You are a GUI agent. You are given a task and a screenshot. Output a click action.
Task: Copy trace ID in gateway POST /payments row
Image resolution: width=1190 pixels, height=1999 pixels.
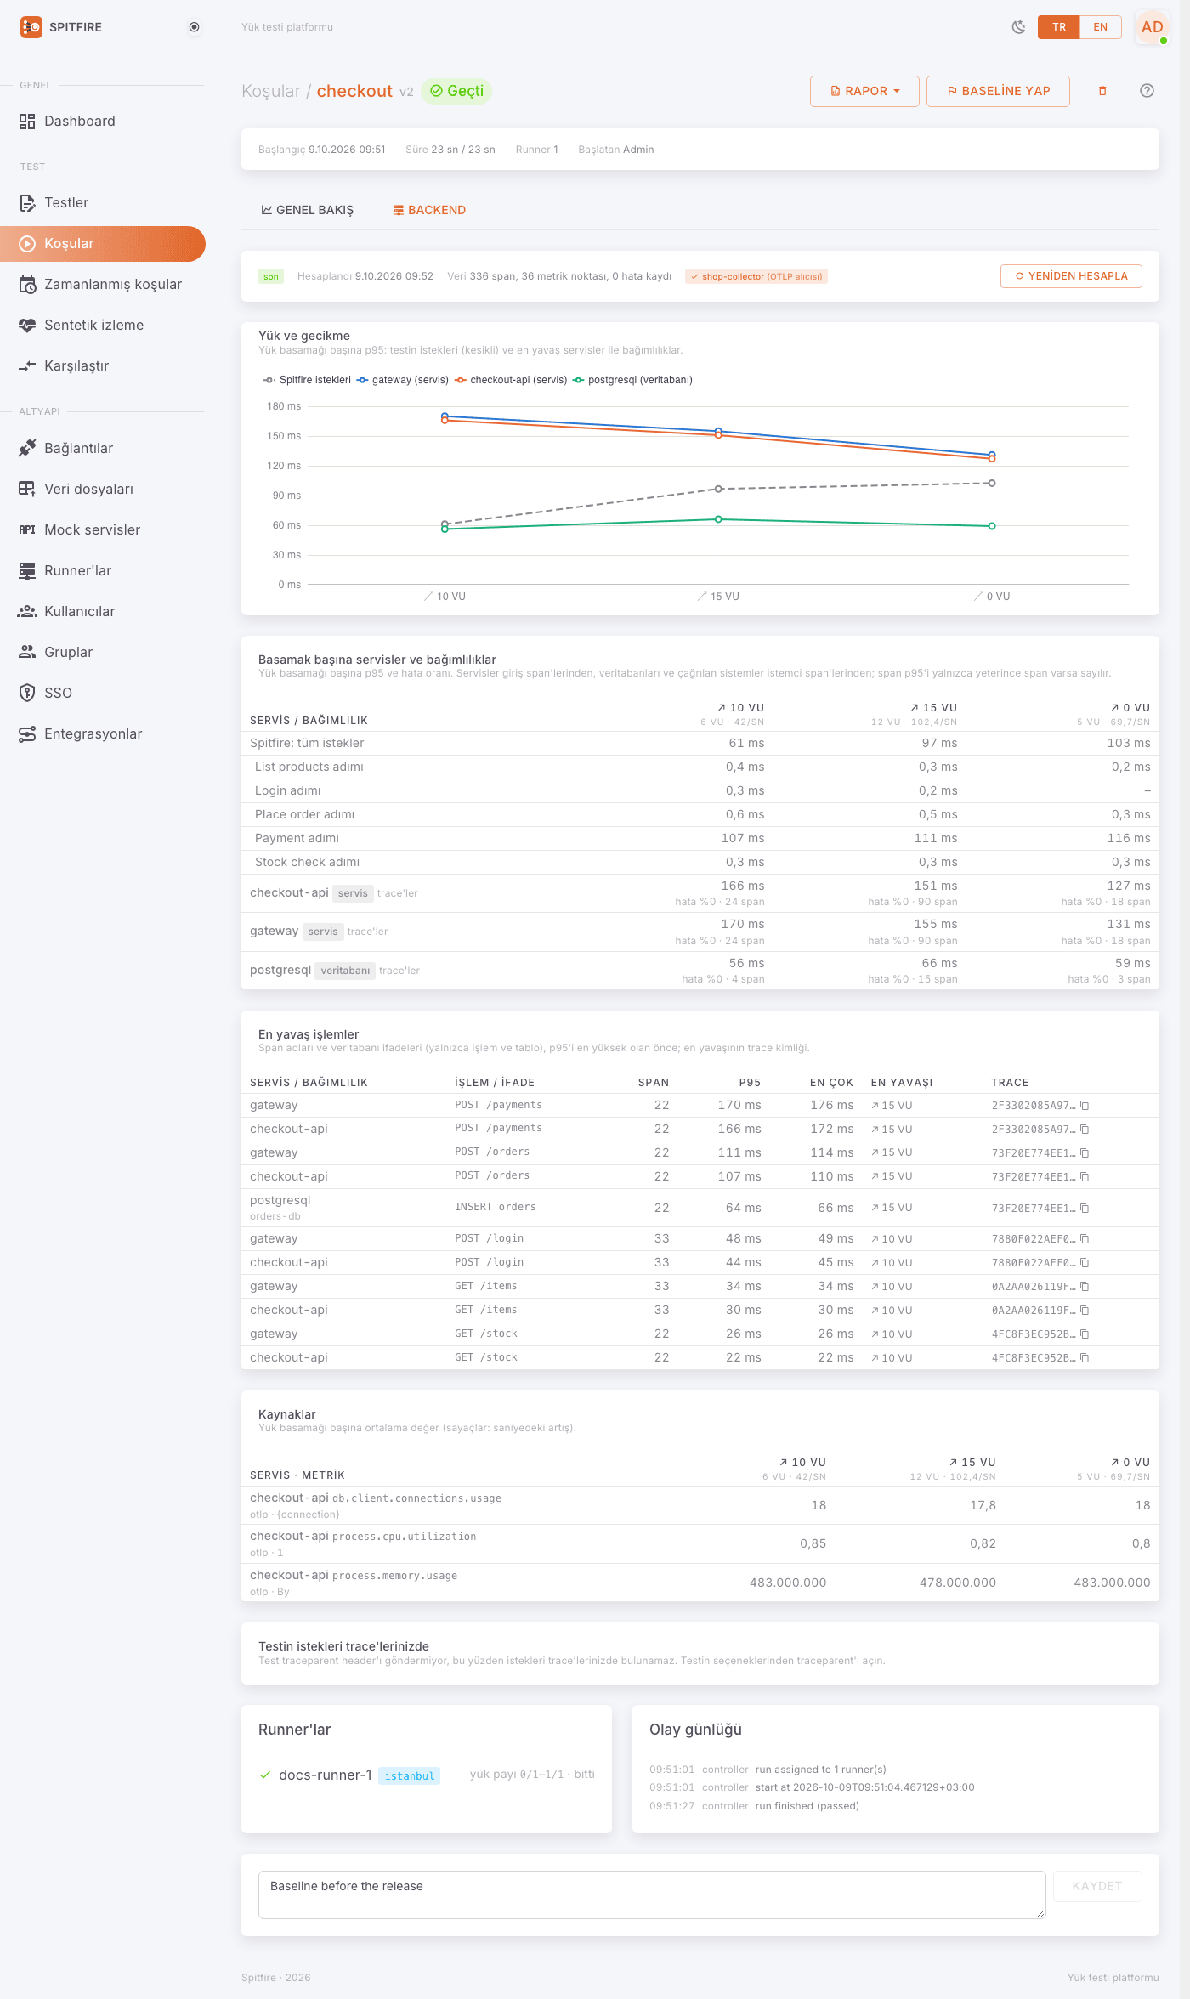(x=1085, y=1106)
